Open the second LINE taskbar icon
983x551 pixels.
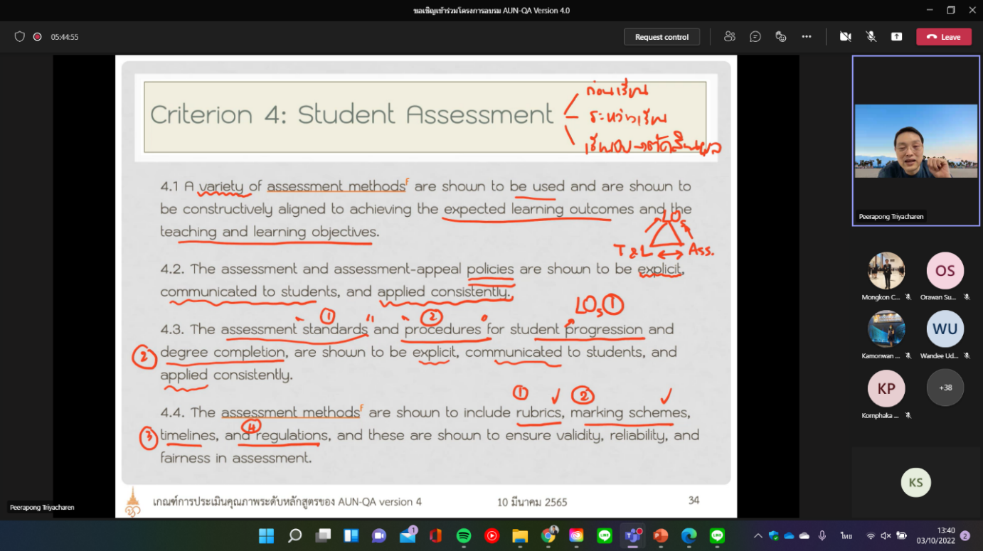tap(717, 535)
